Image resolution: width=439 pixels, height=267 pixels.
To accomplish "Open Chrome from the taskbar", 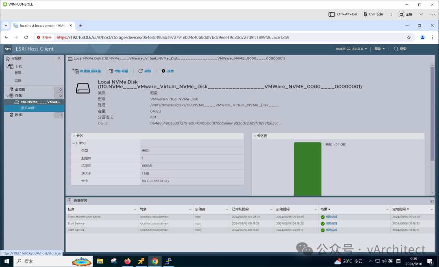I will [x=155, y=261].
